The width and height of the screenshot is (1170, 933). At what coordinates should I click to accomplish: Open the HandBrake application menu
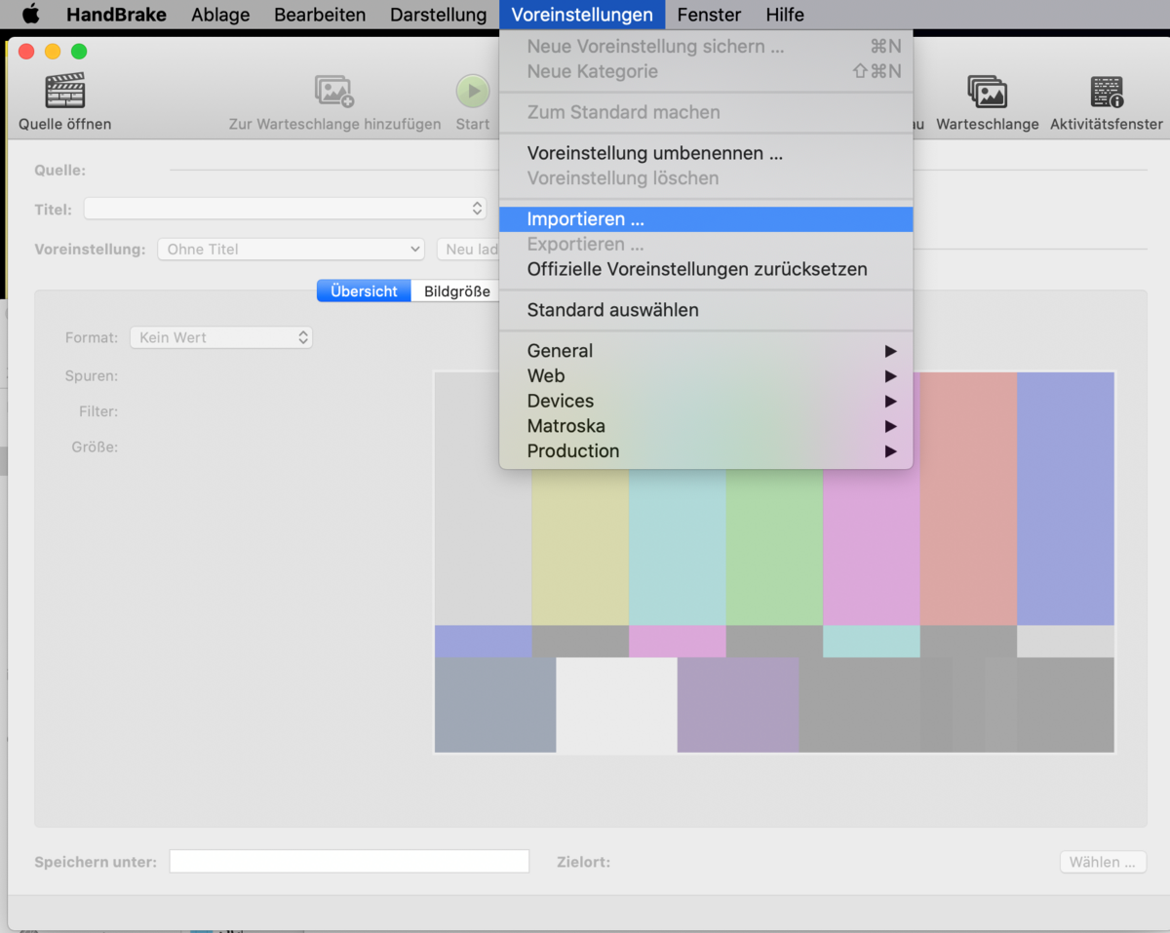click(116, 15)
